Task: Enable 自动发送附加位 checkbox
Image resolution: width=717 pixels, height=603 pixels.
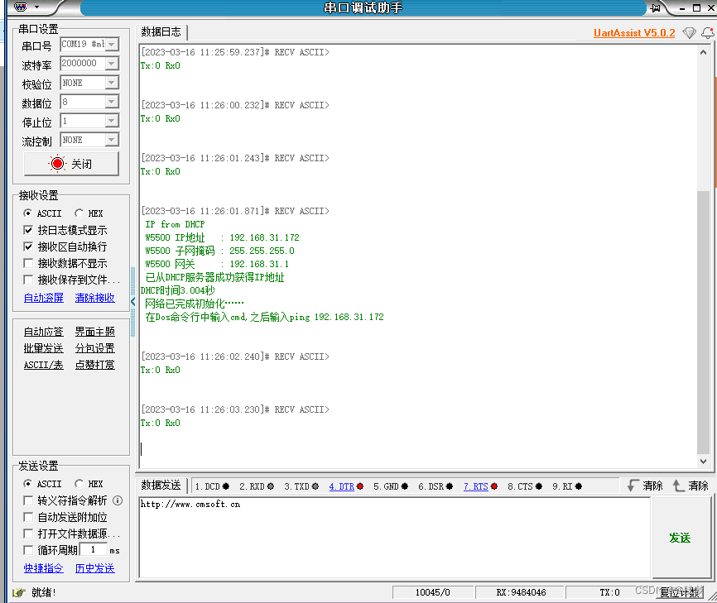Action: [x=28, y=517]
